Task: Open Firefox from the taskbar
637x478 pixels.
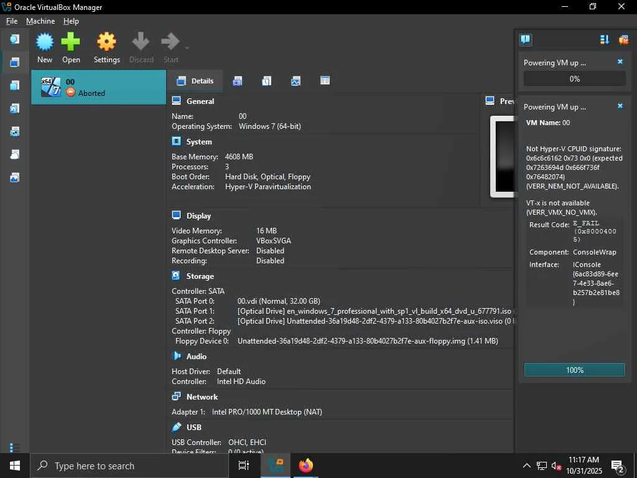Action: (305, 466)
